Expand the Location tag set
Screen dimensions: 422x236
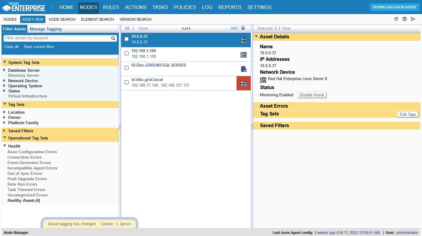[5, 112]
